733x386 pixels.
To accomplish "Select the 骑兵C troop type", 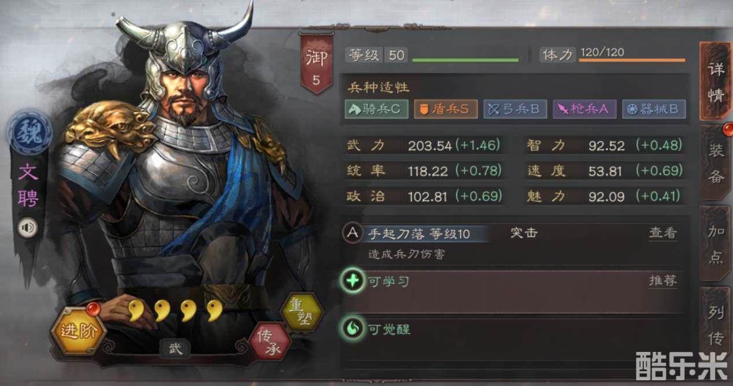I will coord(376,109).
